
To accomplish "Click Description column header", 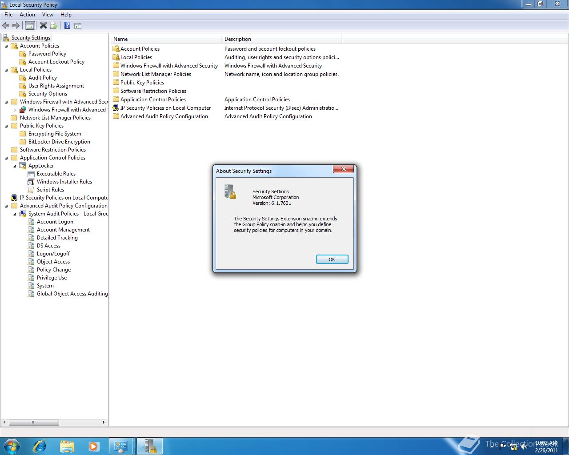I will (x=282, y=39).
